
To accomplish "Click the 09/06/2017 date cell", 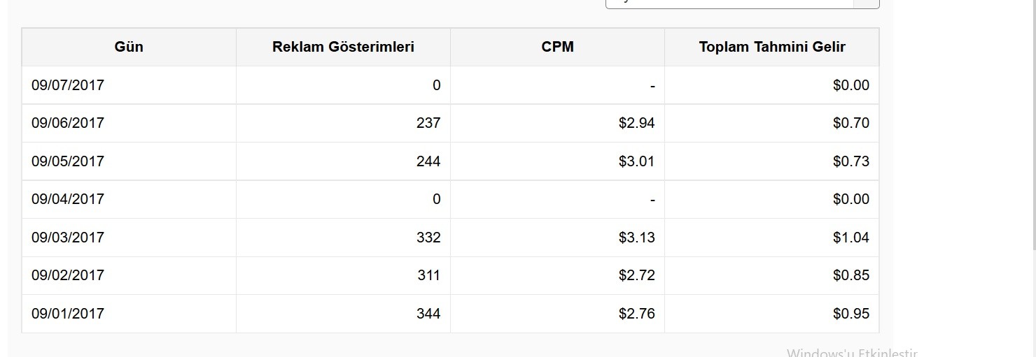I will [x=129, y=123].
